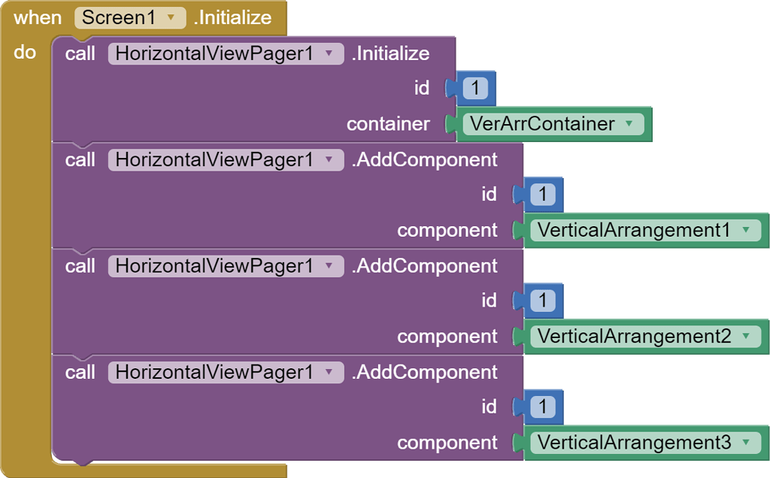
Task: Open HorizontalViewPager1 dropdown in the Initialize call
Action: (226, 53)
